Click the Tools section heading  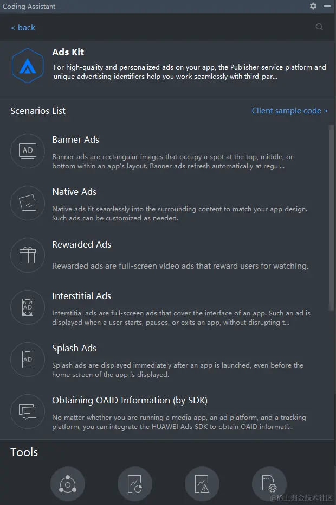tap(24, 452)
